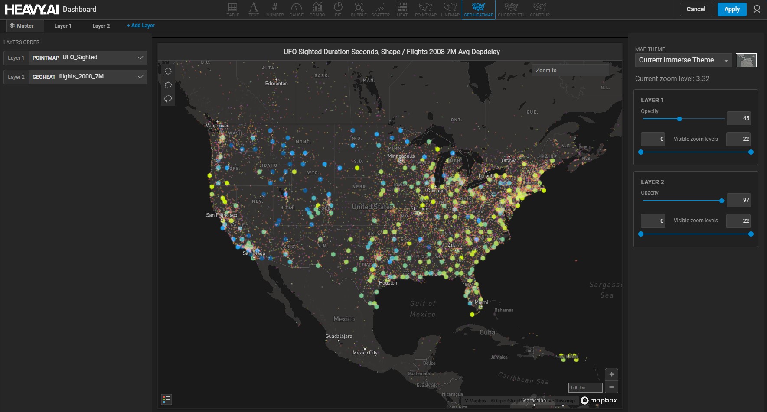Image resolution: width=767 pixels, height=412 pixels.
Task: Select the Table chart type icon
Action: [x=233, y=10]
